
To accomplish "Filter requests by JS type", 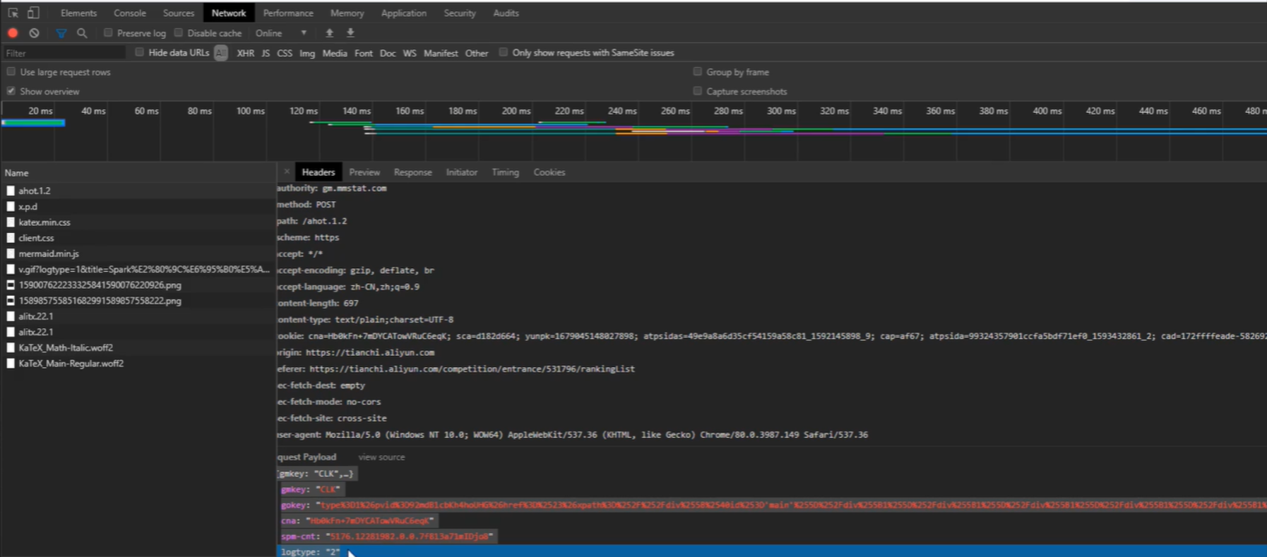I will tap(266, 53).
